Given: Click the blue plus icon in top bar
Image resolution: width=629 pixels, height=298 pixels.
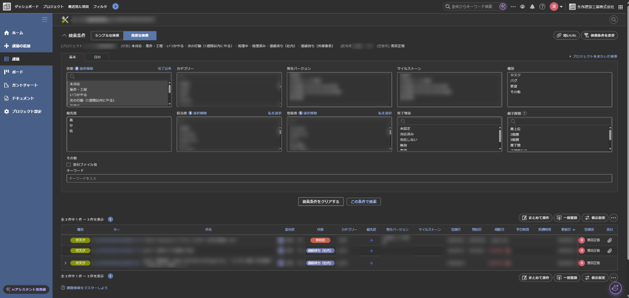Looking at the screenshot, I should click(x=115, y=6).
